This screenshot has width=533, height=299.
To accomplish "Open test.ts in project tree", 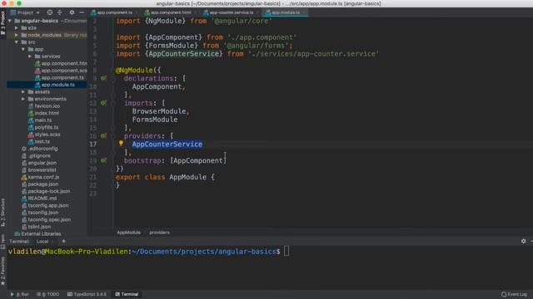I will (x=39, y=142).
